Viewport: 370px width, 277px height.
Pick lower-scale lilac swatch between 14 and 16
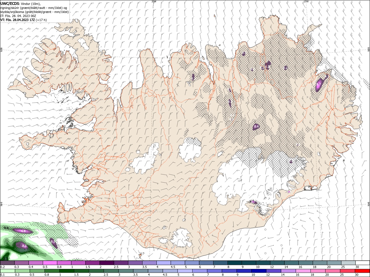click(289, 271)
